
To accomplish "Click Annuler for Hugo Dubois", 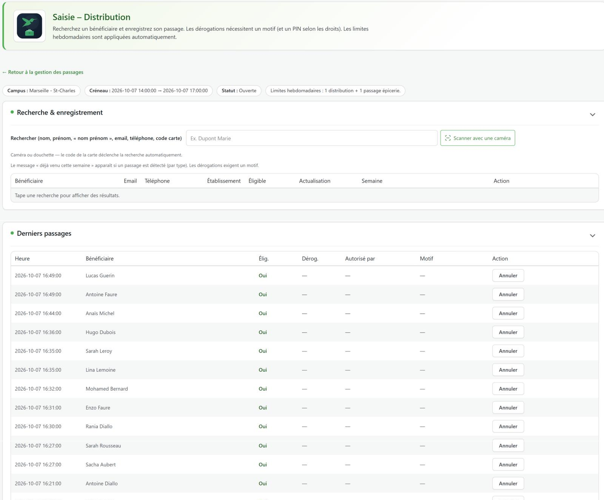I will (x=508, y=332).
